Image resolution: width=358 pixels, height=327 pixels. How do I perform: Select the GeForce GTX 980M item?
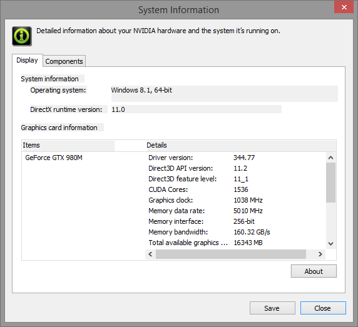coord(54,158)
